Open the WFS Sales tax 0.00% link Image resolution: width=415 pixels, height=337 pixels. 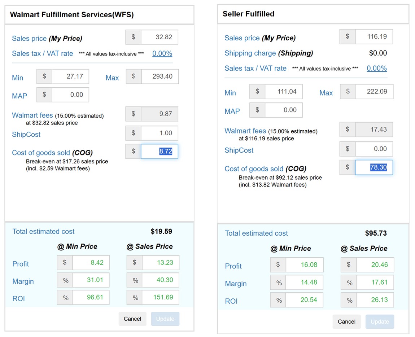click(x=162, y=53)
